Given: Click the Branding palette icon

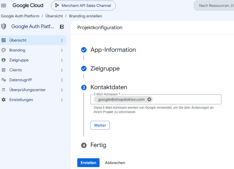Looking at the screenshot, I should click(4, 50).
